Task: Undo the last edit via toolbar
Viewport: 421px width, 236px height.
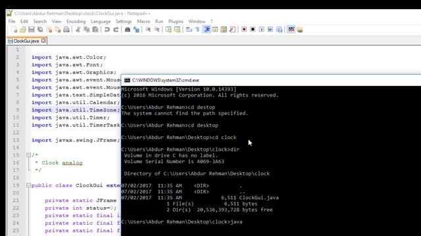Action: click(x=107, y=29)
